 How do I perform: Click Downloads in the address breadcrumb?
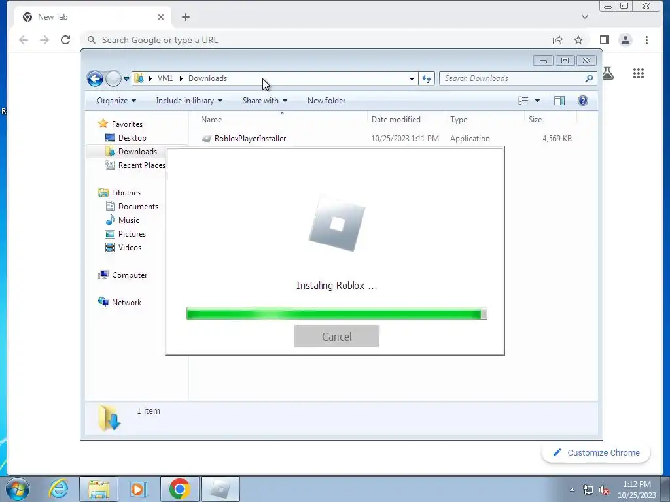(x=207, y=78)
